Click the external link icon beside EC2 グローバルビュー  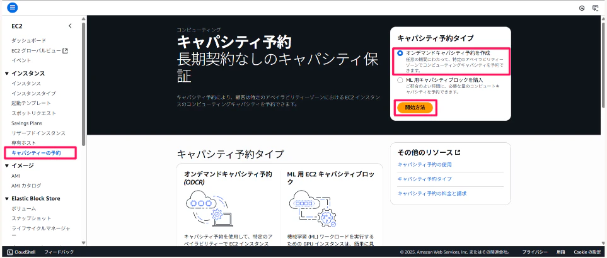(x=65, y=50)
